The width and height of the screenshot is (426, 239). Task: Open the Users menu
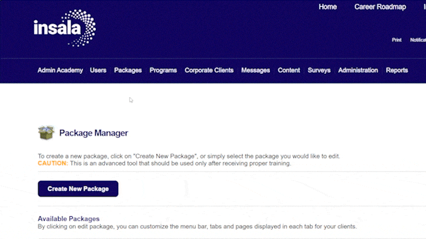[98, 70]
